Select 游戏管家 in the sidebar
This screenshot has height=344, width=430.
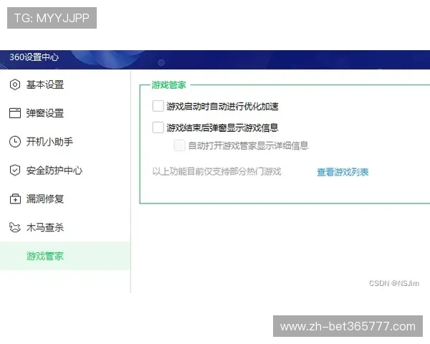[65, 256]
